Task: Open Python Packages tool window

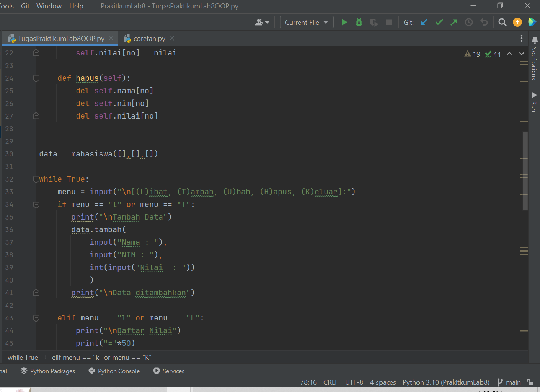Action: coord(48,371)
